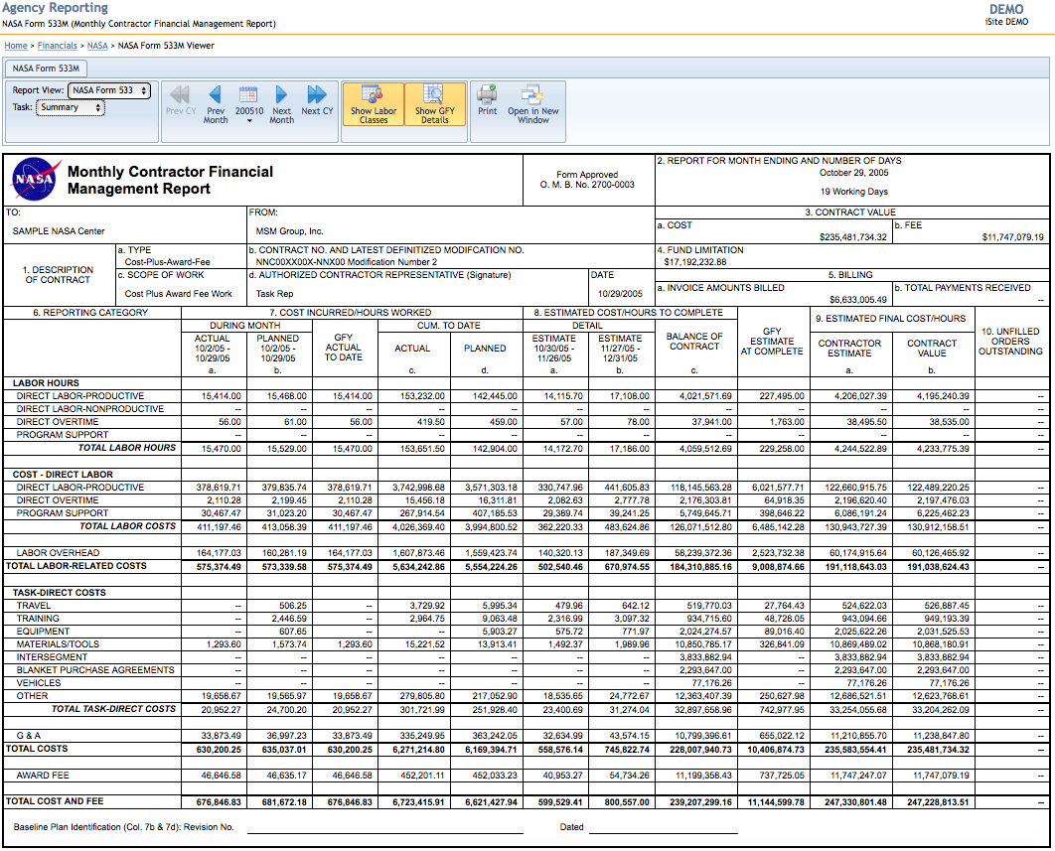Select fund limitation $17,192,232.88
The height and width of the screenshot is (851, 1055).
pyautogui.click(x=695, y=262)
